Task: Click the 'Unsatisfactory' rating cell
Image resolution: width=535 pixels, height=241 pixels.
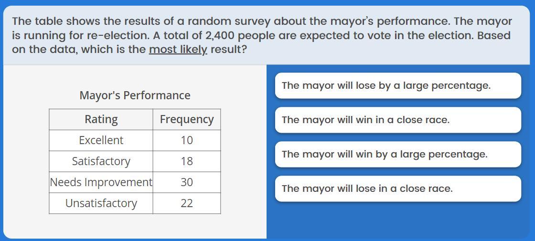Action: [101, 203]
